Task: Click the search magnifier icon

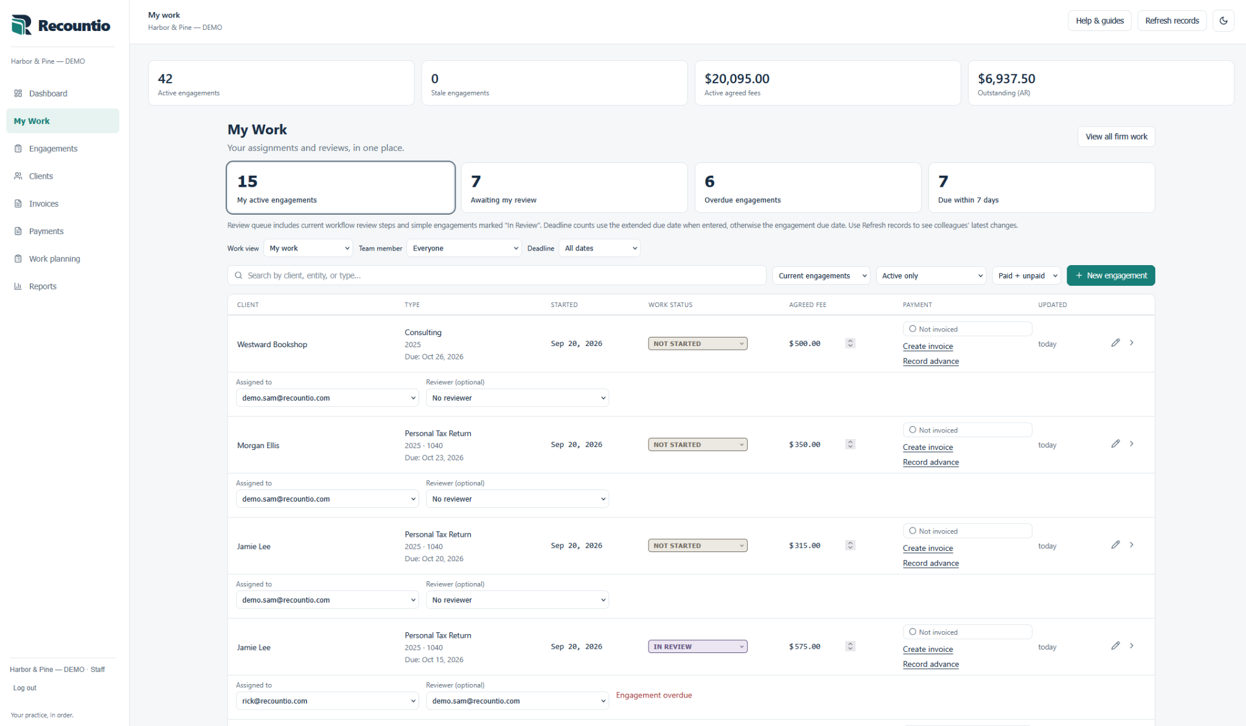Action: point(238,275)
